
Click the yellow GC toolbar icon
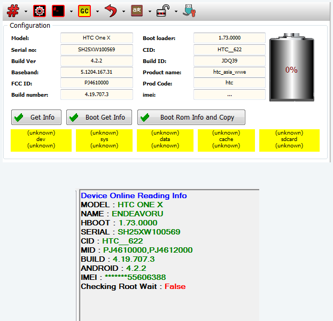84,11
